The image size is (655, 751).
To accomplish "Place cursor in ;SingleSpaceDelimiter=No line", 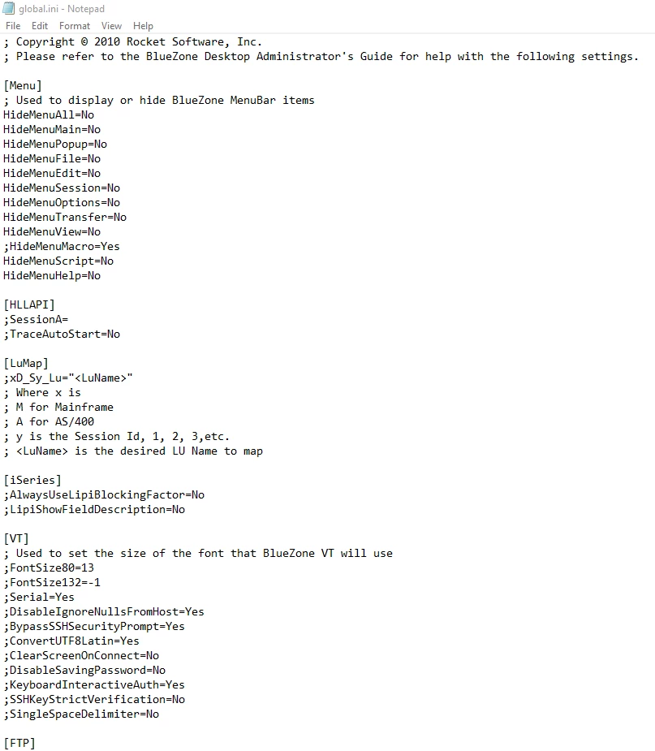I will pos(81,714).
